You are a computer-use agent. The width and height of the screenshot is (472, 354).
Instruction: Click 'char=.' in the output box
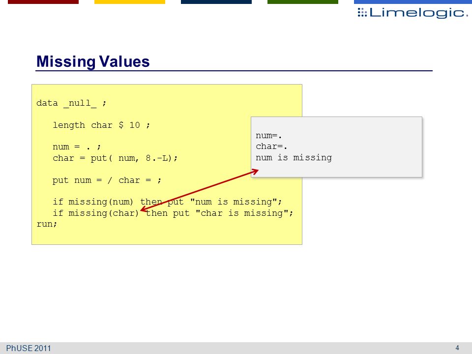(x=271, y=147)
